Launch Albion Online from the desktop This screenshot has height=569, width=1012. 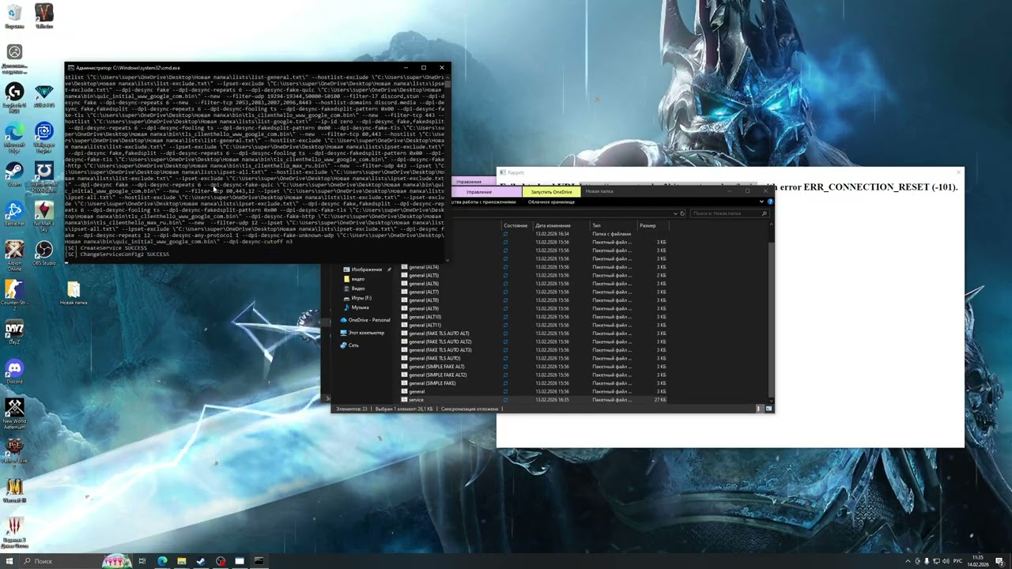[14, 255]
